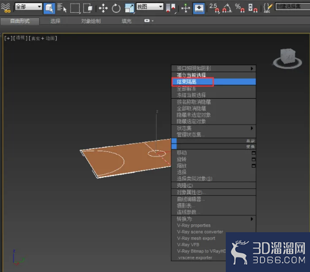This screenshot has width=310, height=272.
Task: Toggle the percent snap button
Action: tap(240, 8)
